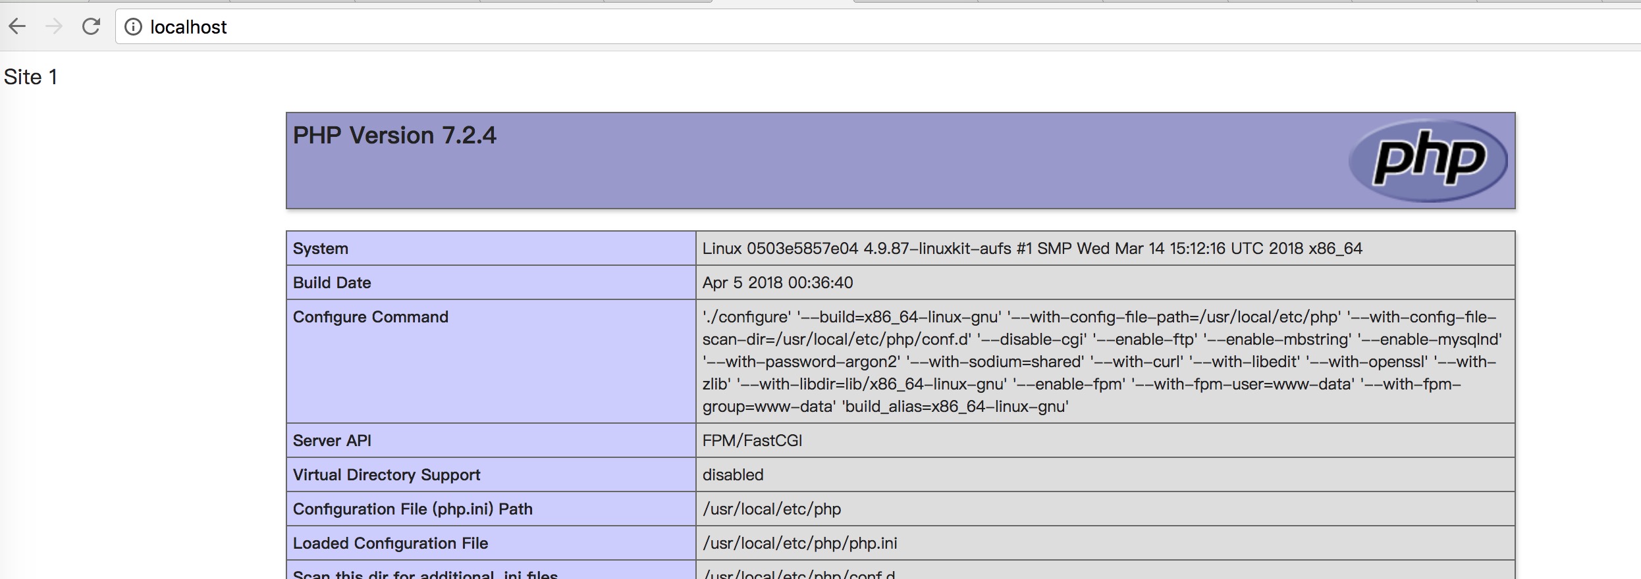Viewport: 1641px width, 579px height.
Task: Click the PHP logo in header
Action: click(1428, 161)
